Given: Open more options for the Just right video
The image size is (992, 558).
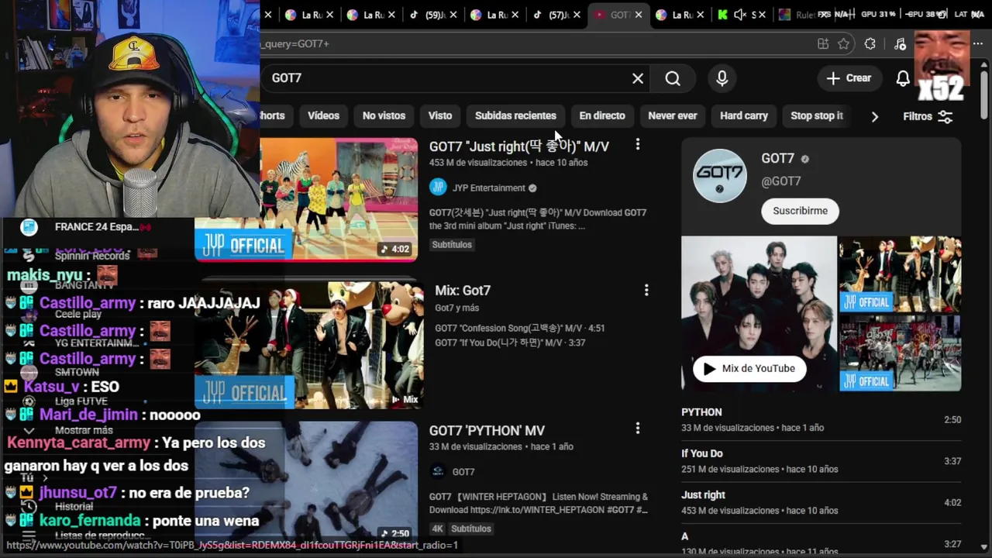Looking at the screenshot, I should coord(638,144).
